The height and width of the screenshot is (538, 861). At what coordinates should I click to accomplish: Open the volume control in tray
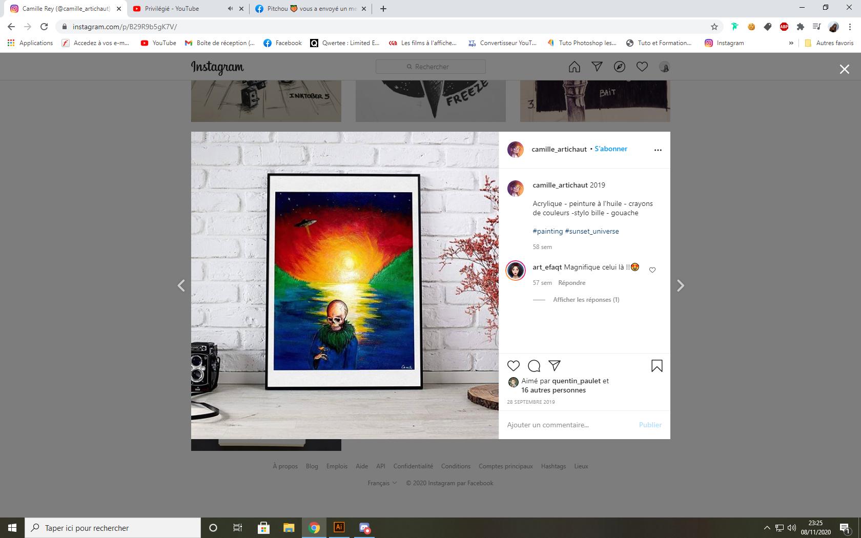coord(792,528)
